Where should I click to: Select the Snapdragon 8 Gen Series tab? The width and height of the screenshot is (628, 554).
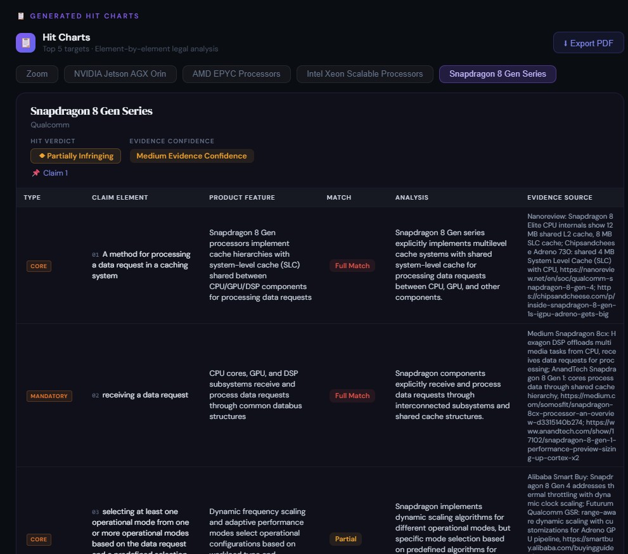pyautogui.click(x=497, y=74)
